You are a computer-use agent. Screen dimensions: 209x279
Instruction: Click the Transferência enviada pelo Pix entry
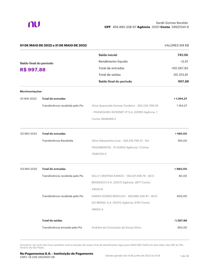(x=62, y=228)
